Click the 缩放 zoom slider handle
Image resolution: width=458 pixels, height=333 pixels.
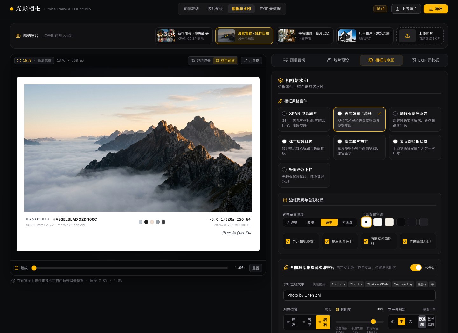pyautogui.click(x=34, y=268)
